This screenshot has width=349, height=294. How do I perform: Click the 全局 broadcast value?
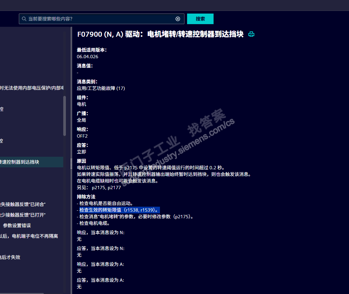[81, 120]
